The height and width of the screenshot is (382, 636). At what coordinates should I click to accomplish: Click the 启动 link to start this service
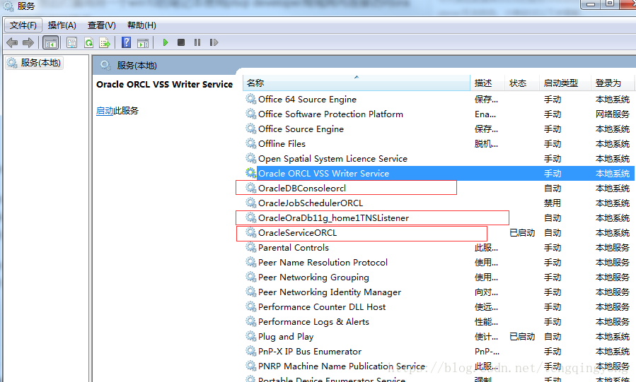pyautogui.click(x=105, y=111)
